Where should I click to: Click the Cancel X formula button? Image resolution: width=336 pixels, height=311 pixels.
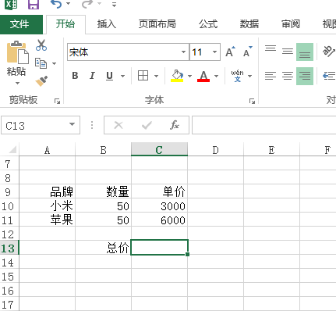(118, 125)
